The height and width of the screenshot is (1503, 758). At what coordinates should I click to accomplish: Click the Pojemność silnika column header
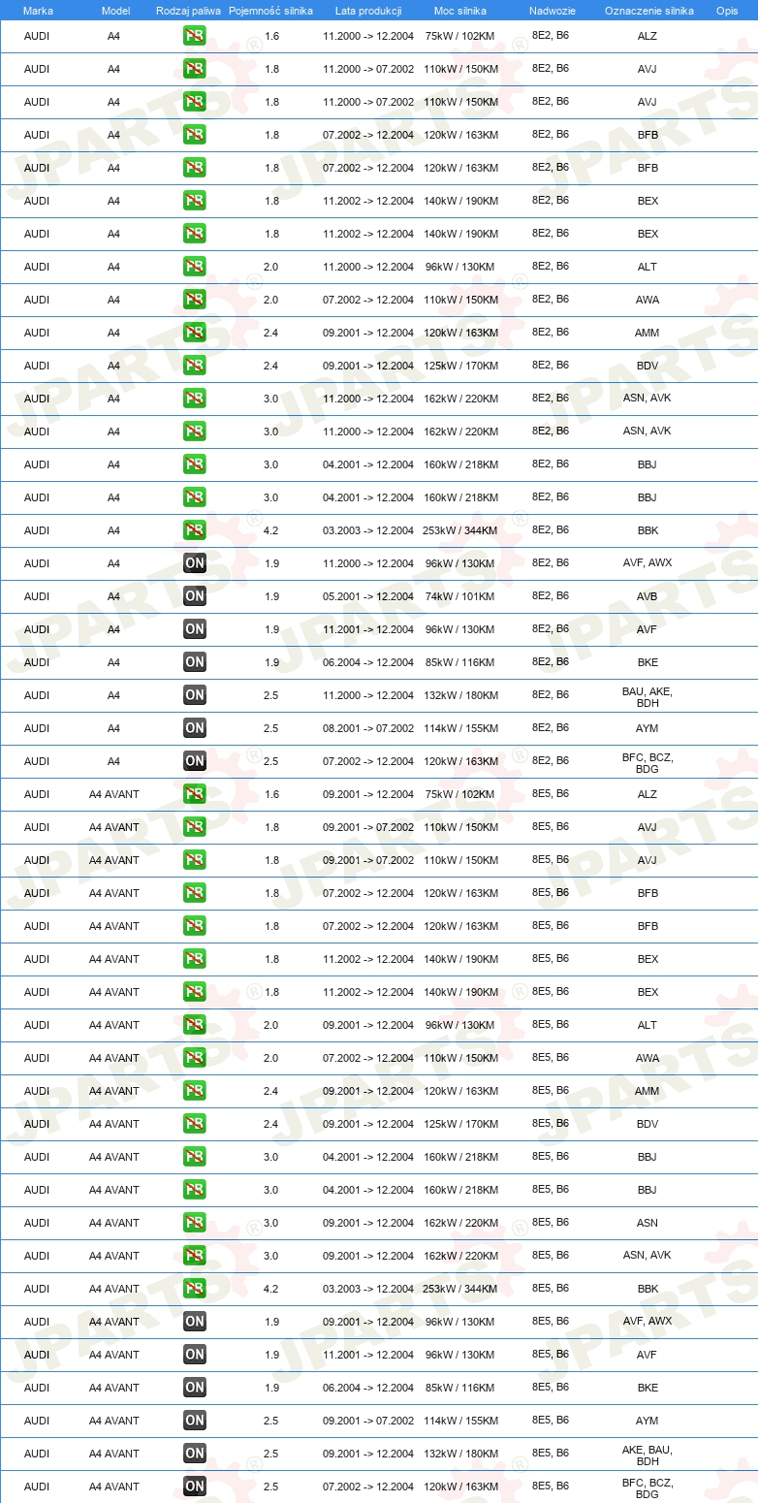click(270, 11)
